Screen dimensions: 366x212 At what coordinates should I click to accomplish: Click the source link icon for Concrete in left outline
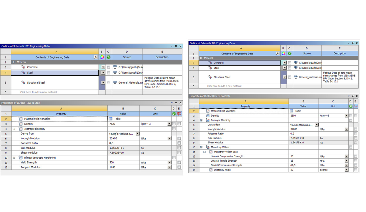pyautogui.click(x=115, y=67)
